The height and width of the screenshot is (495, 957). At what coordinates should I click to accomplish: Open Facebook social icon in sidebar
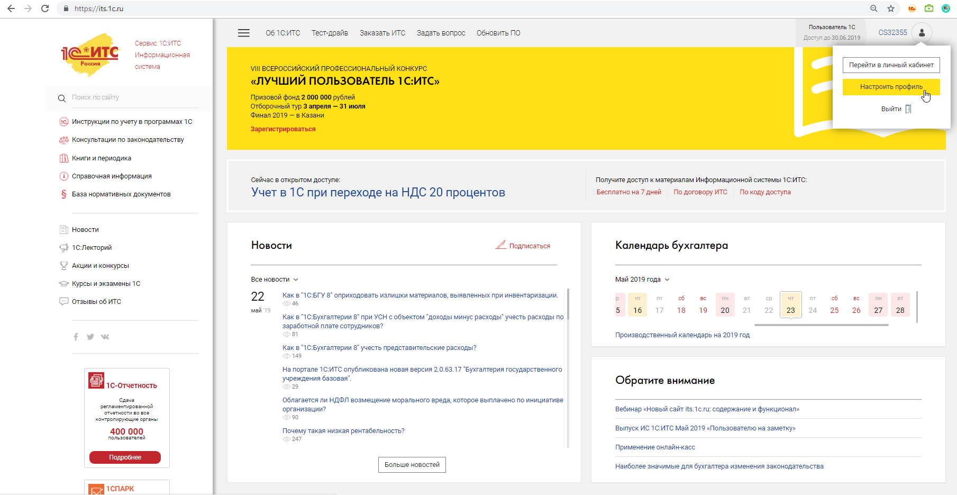pyautogui.click(x=76, y=337)
